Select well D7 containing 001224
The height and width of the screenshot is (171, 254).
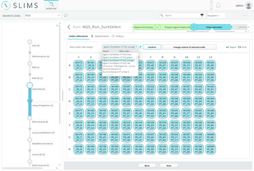click(151, 101)
